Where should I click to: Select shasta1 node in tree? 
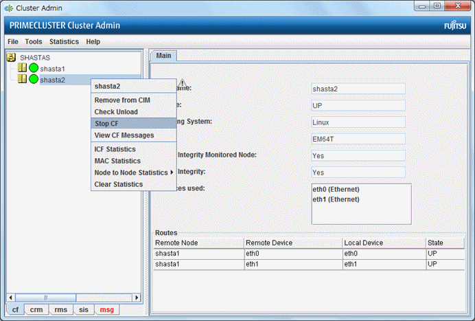click(x=52, y=69)
